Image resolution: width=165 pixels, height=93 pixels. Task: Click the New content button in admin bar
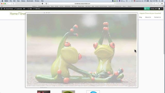(x=30, y=9)
